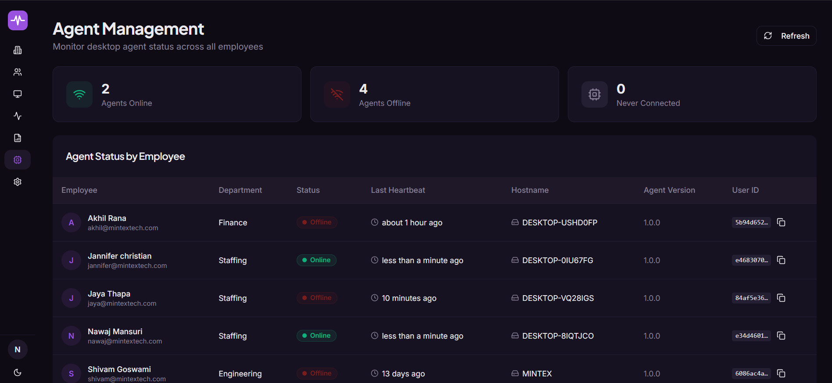Open the employees people icon in sidebar
832x383 pixels.
(18, 72)
